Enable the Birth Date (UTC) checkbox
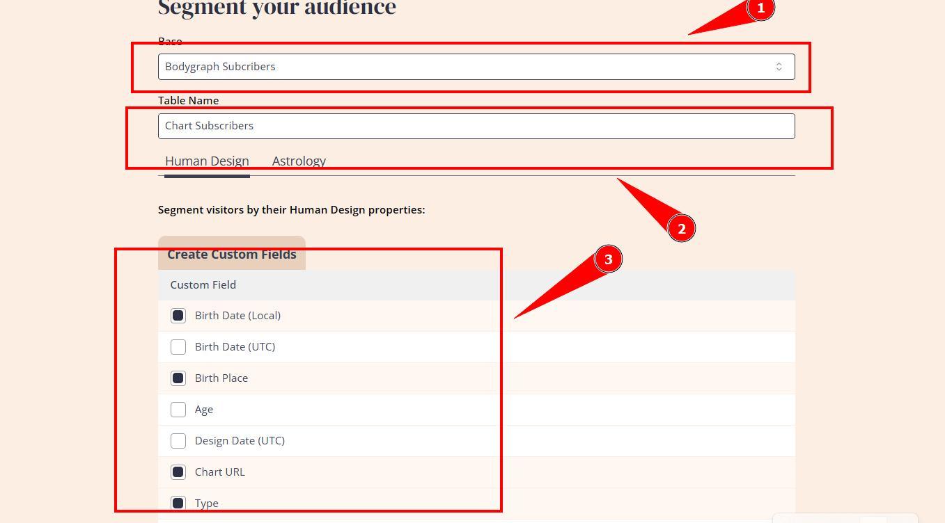 click(x=178, y=347)
